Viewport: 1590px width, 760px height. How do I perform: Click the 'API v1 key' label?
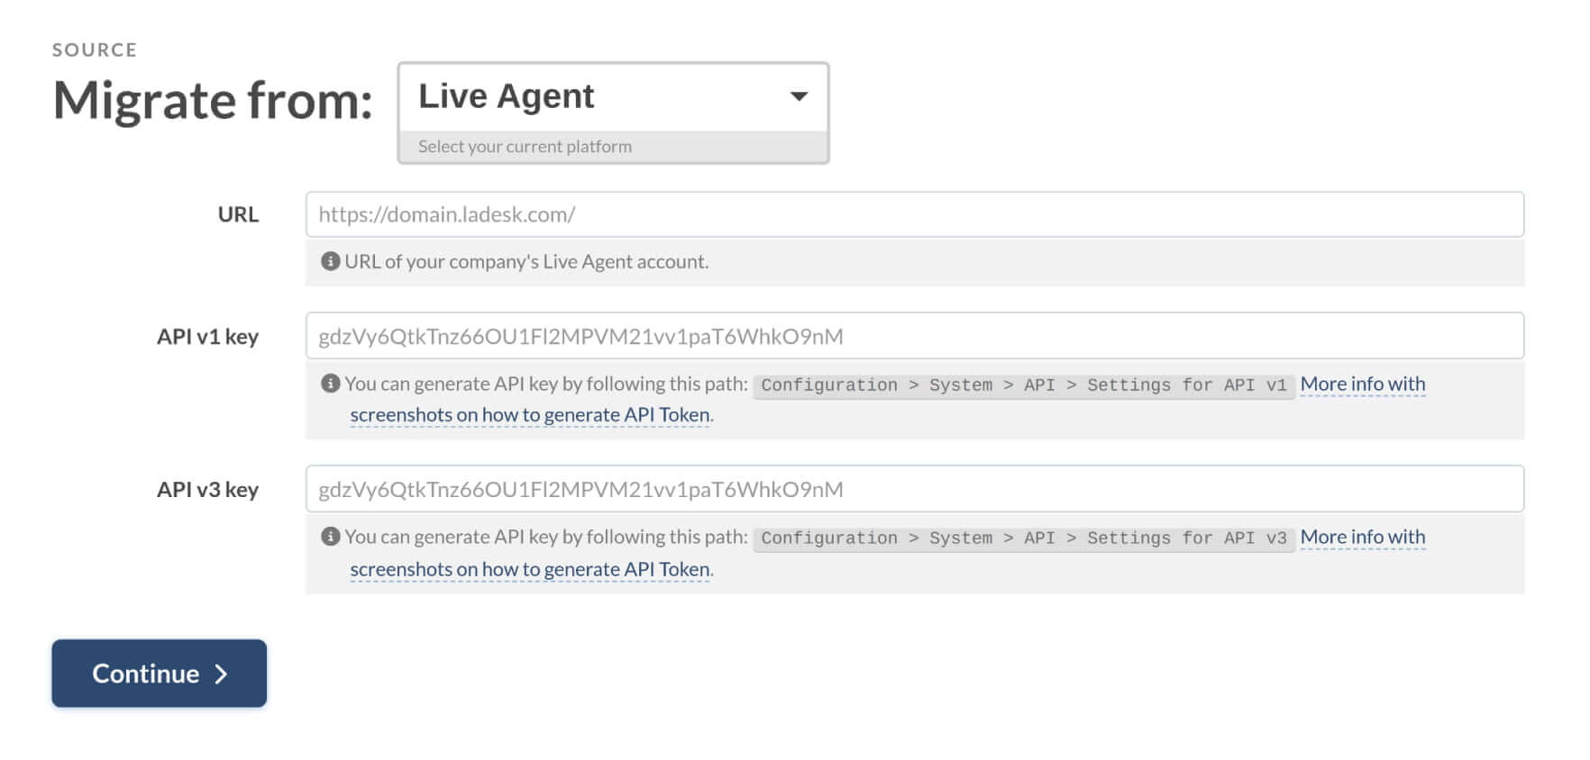(x=207, y=336)
